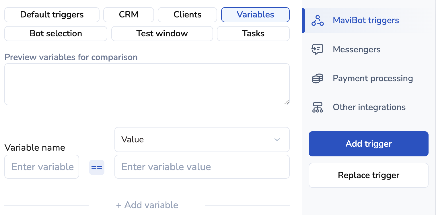Select the Clients tab
The height and width of the screenshot is (215, 436).
187,15
